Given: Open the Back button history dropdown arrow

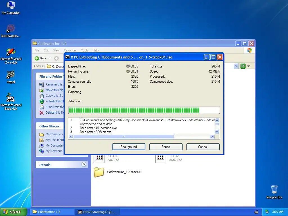Looking at the screenshot, I should pos(50,58).
